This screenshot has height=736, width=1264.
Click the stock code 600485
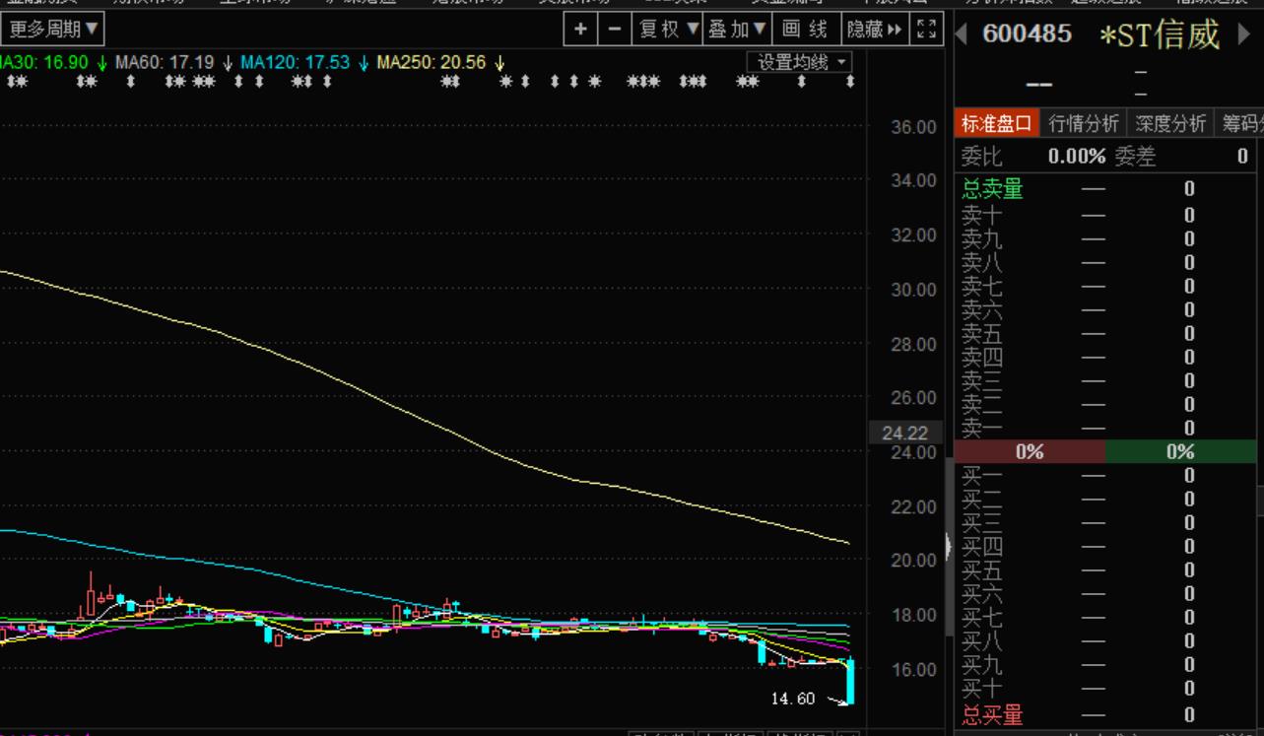(x=1027, y=33)
